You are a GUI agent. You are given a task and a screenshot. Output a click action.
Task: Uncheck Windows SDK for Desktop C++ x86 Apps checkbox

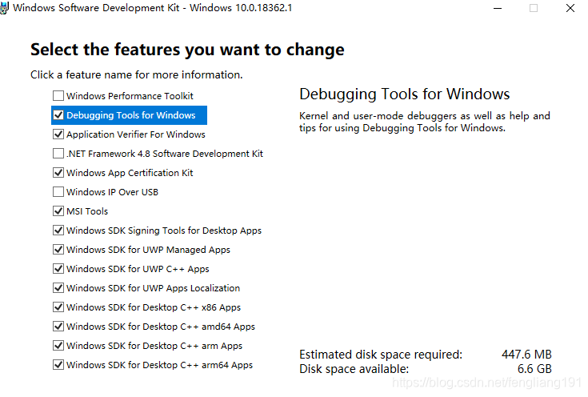click(x=58, y=307)
